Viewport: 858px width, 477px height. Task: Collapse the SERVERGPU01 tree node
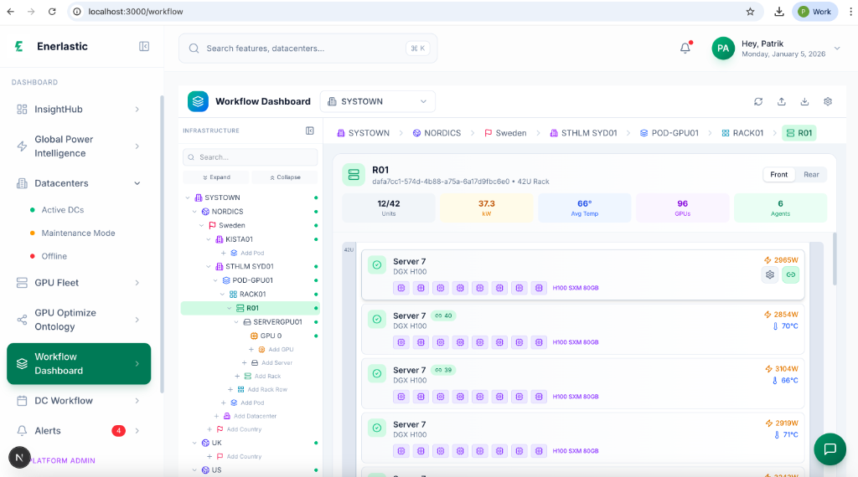(x=236, y=322)
